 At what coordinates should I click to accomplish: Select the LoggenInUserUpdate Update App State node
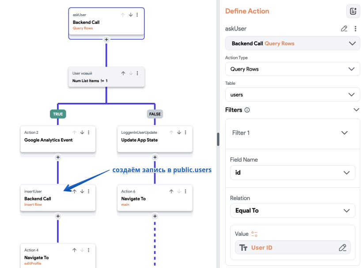point(155,139)
